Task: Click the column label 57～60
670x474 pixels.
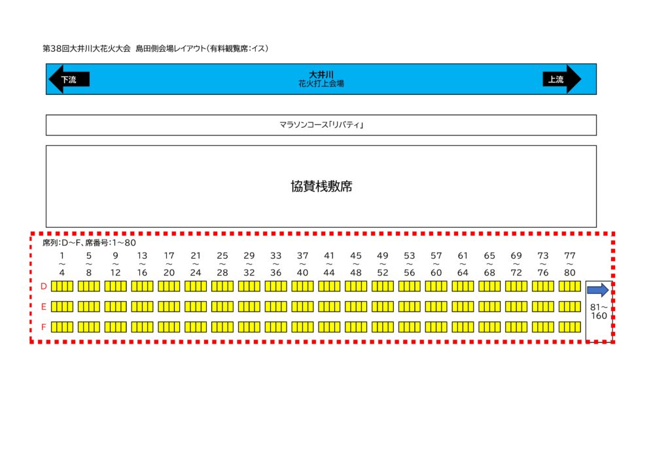Action: (436, 264)
